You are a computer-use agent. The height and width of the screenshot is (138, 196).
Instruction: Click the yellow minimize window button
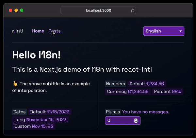(x=16, y=10)
